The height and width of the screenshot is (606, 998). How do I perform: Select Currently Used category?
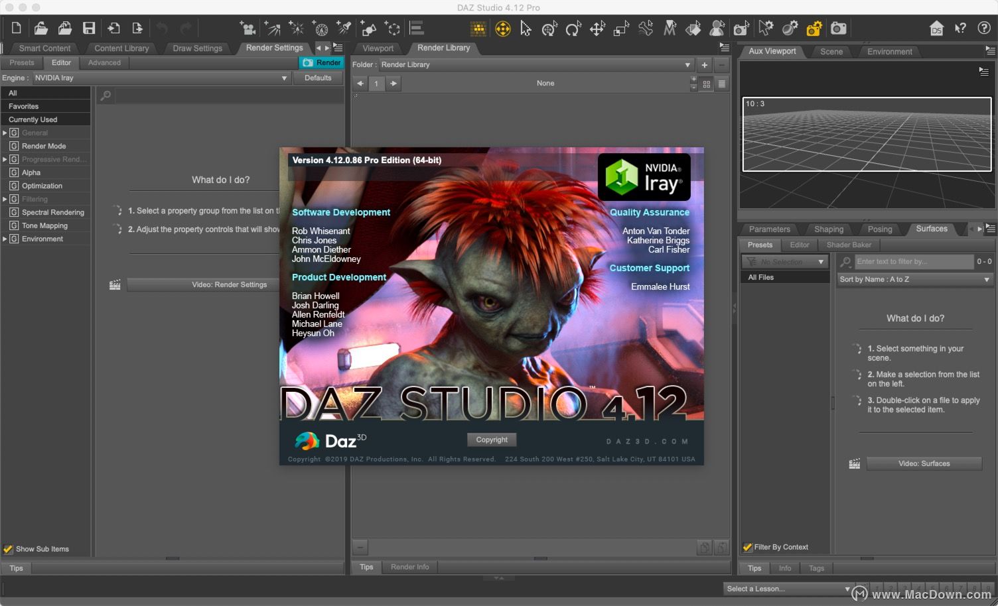pyautogui.click(x=46, y=119)
